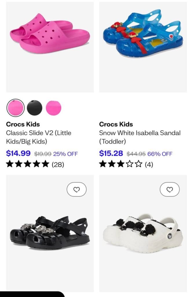Click the $15.28 sale price
The height and width of the screenshot is (297, 193).
click(111, 153)
